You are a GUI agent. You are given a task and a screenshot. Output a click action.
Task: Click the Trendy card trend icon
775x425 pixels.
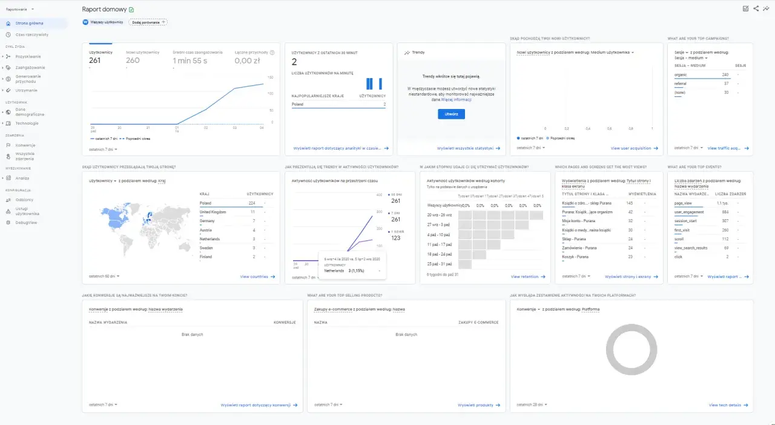pos(407,53)
